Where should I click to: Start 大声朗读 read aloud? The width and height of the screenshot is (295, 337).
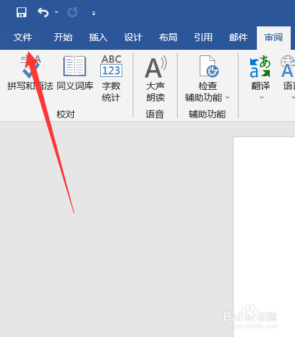(155, 79)
